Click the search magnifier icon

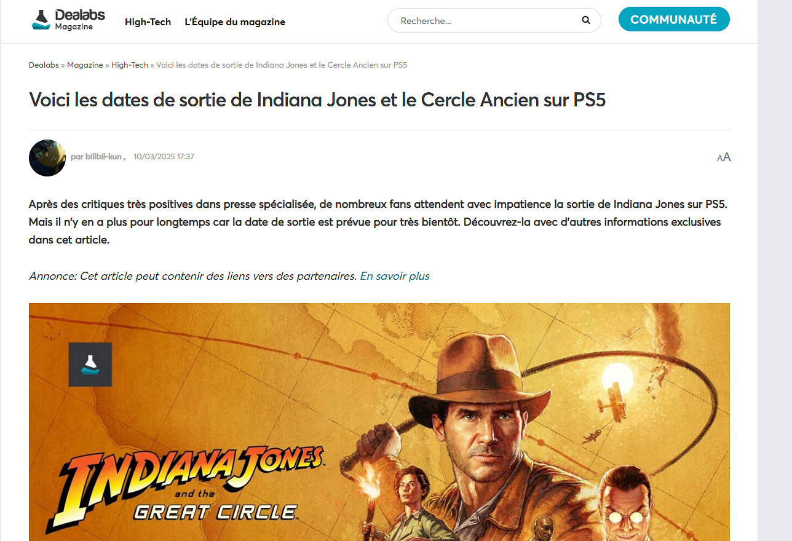click(585, 20)
